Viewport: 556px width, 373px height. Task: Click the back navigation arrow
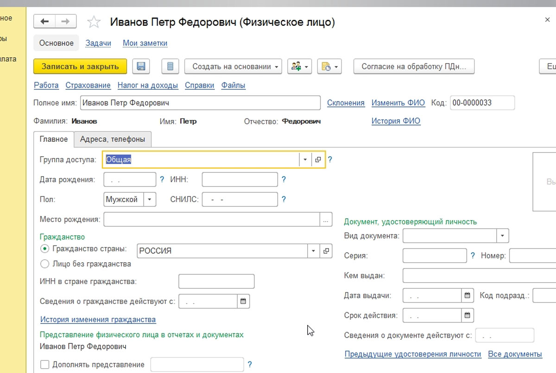(x=44, y=22)
